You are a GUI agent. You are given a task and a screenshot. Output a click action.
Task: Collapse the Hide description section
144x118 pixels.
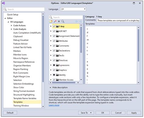(50, 88)
